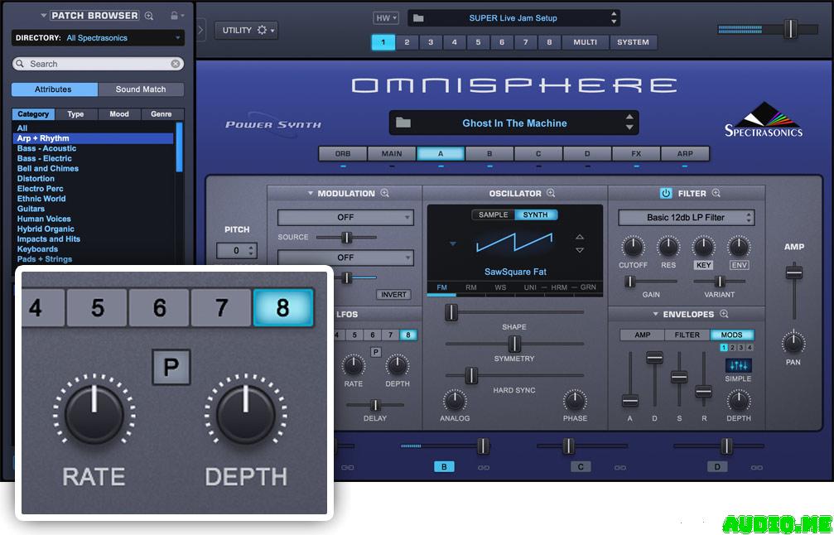Select the FILTER envelope button
The height and width of the screenshot is (535, 834).
tap(687, 335)
